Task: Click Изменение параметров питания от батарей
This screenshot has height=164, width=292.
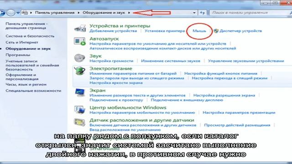Action: 133,73
